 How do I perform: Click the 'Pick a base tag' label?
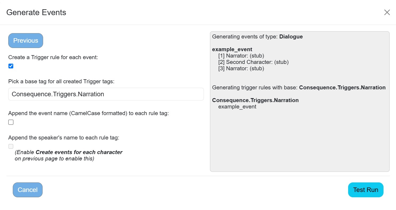coord(61,81)
